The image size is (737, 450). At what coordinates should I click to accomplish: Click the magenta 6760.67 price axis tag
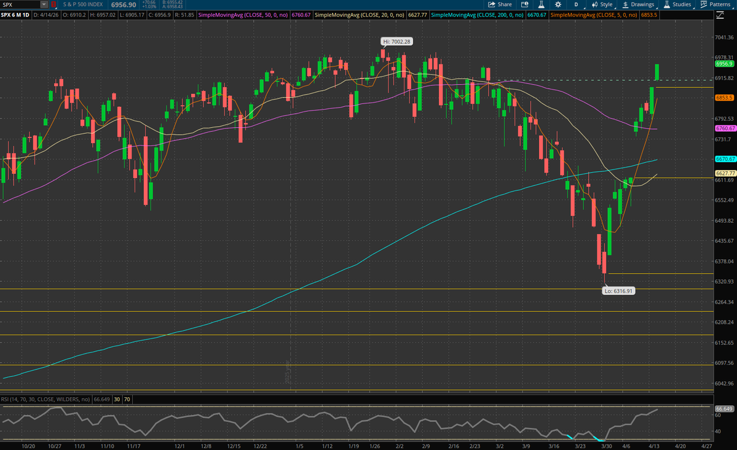click(725, 128)
